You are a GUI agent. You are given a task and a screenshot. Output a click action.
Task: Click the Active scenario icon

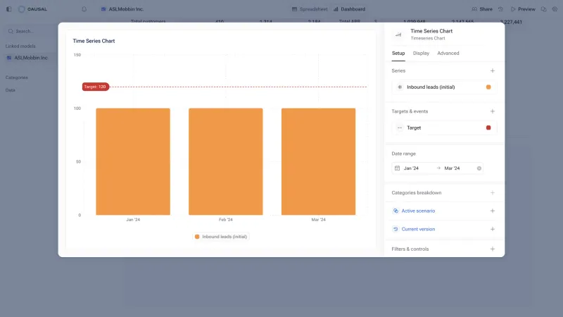pyautogui.click(x=396, y=211)
